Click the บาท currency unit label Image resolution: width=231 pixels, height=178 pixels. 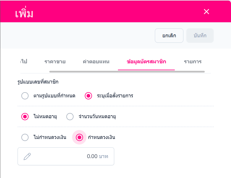pos(104,156)
